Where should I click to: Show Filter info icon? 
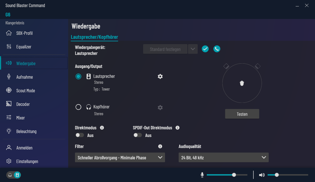point(160,146)
